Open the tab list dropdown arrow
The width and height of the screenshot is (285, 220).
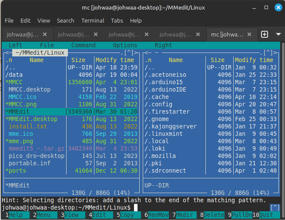(278, 34)
